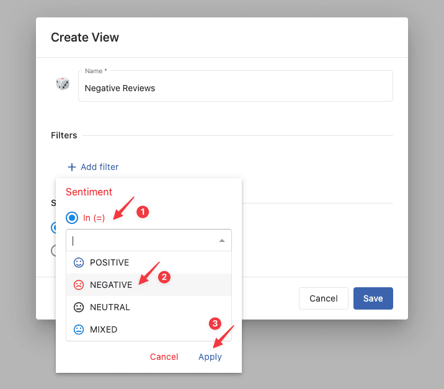Click the Name field containing Negative Reviews
Screen dimensions: 444x389
pyautogui.click(x=236, y=88)
